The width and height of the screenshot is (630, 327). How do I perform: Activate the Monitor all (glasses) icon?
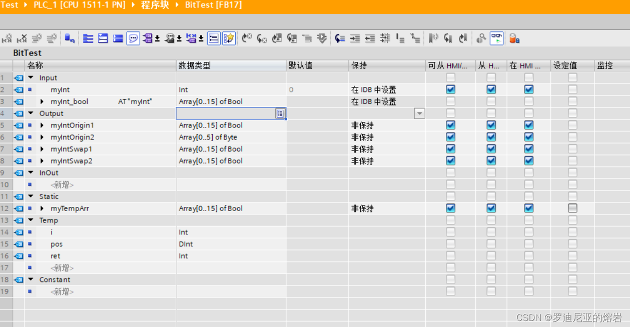[x=495, y=38]
